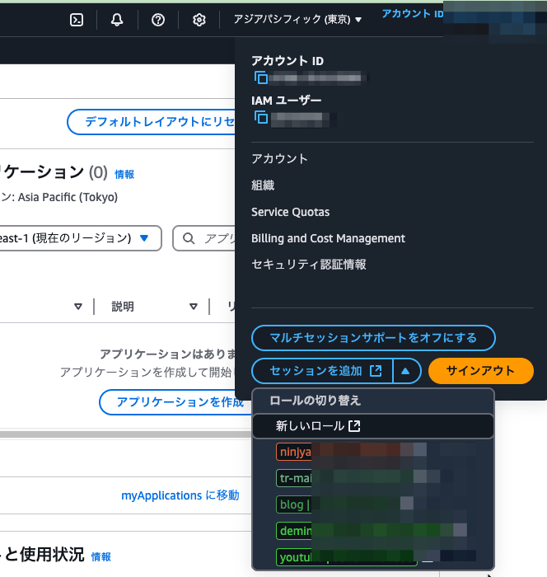Open Billing and Cost Management
This screenshot has height=577, width=547.
pyautogui.click(x=328, y=238)
